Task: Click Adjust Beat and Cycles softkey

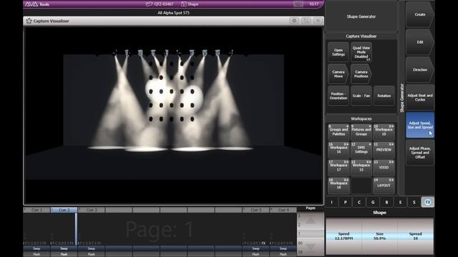Action: pyautogui.click(x=420, y=97)
